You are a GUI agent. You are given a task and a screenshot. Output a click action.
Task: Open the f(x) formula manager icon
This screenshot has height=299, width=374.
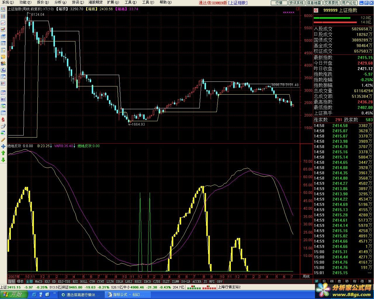(x=3, y=70)
